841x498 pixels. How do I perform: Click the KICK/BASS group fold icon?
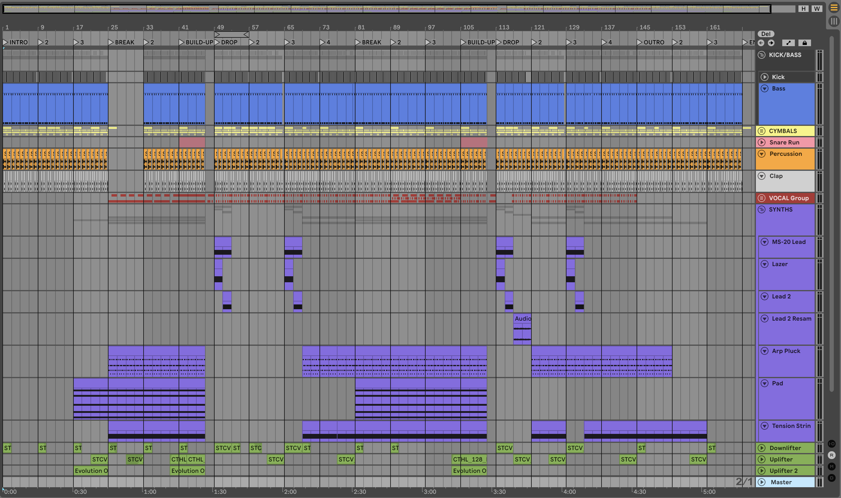762,55
